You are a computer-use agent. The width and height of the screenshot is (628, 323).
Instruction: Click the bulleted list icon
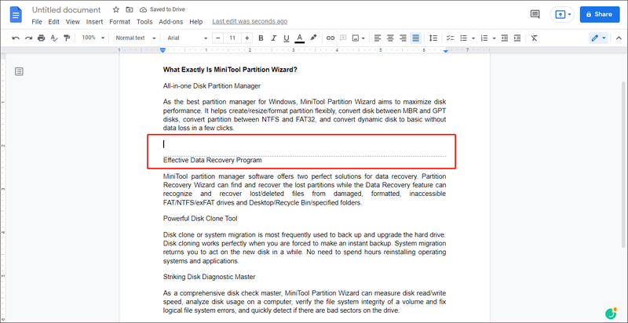coord(463,38)
